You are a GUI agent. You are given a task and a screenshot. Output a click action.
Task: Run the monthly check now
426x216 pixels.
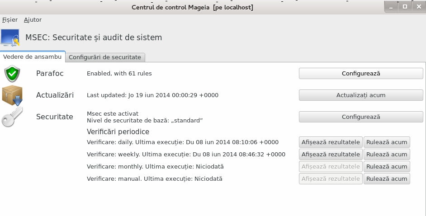click(387, 167)
